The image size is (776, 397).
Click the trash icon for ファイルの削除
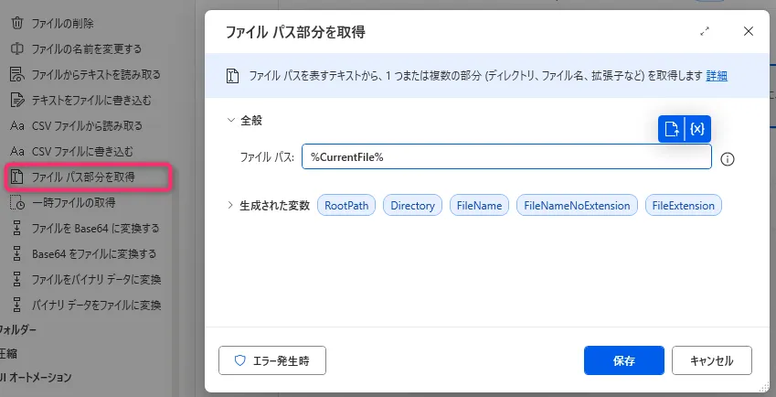pyautogui.click(x=16, y=23)
